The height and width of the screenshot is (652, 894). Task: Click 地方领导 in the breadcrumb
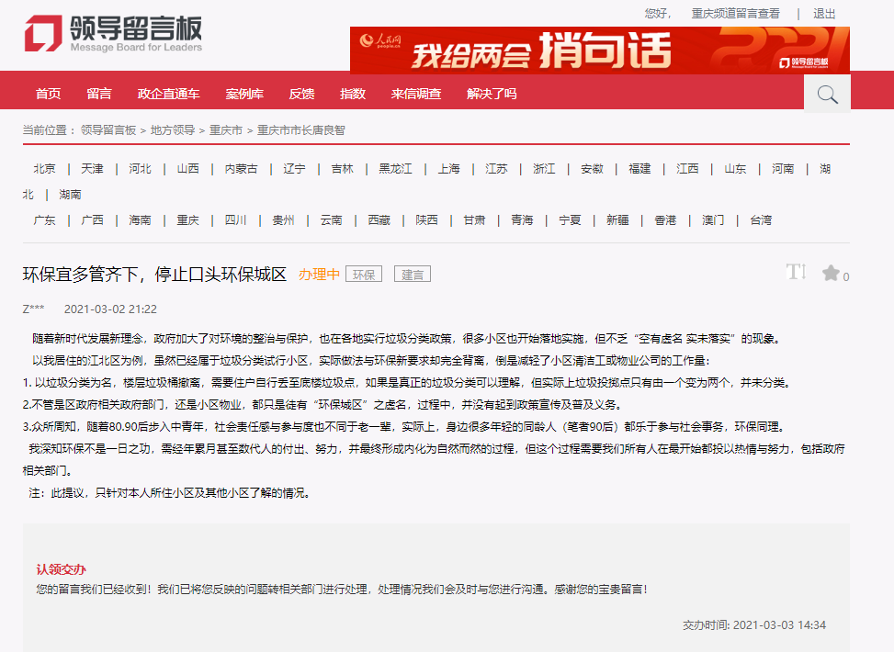tap(173, 130)
